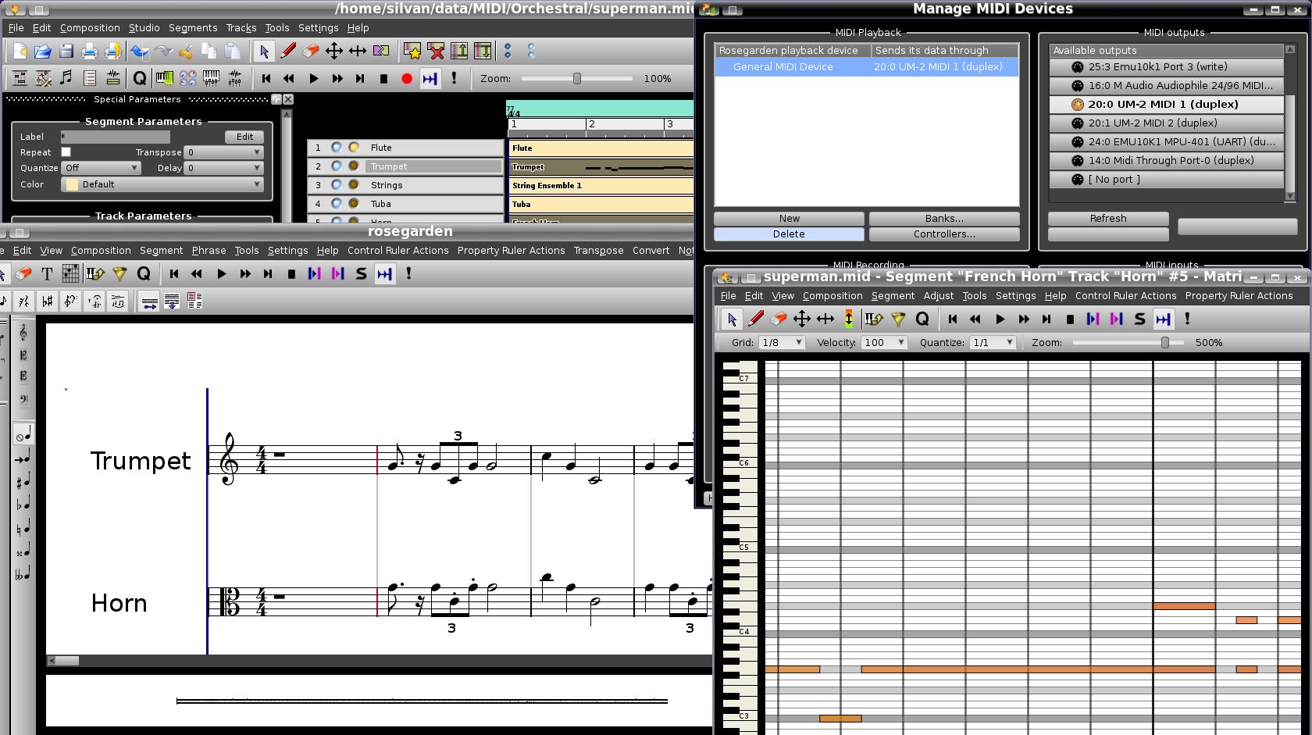Click the Quantize 'Q' icon in main toolbar
The image size is (1312, 735).
pos(139,79)
